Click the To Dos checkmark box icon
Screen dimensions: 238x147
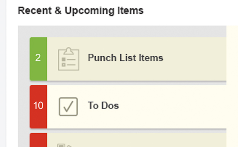click(68, 107)
